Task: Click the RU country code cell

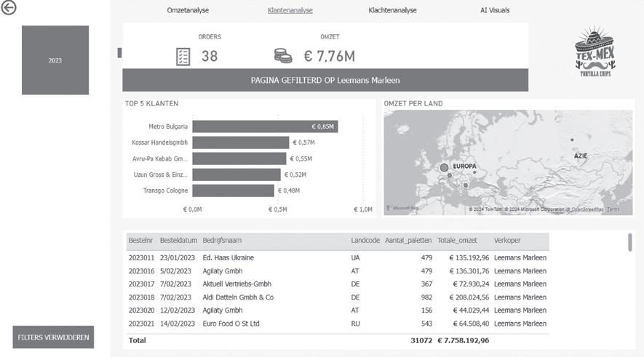Action: point(355,324)
